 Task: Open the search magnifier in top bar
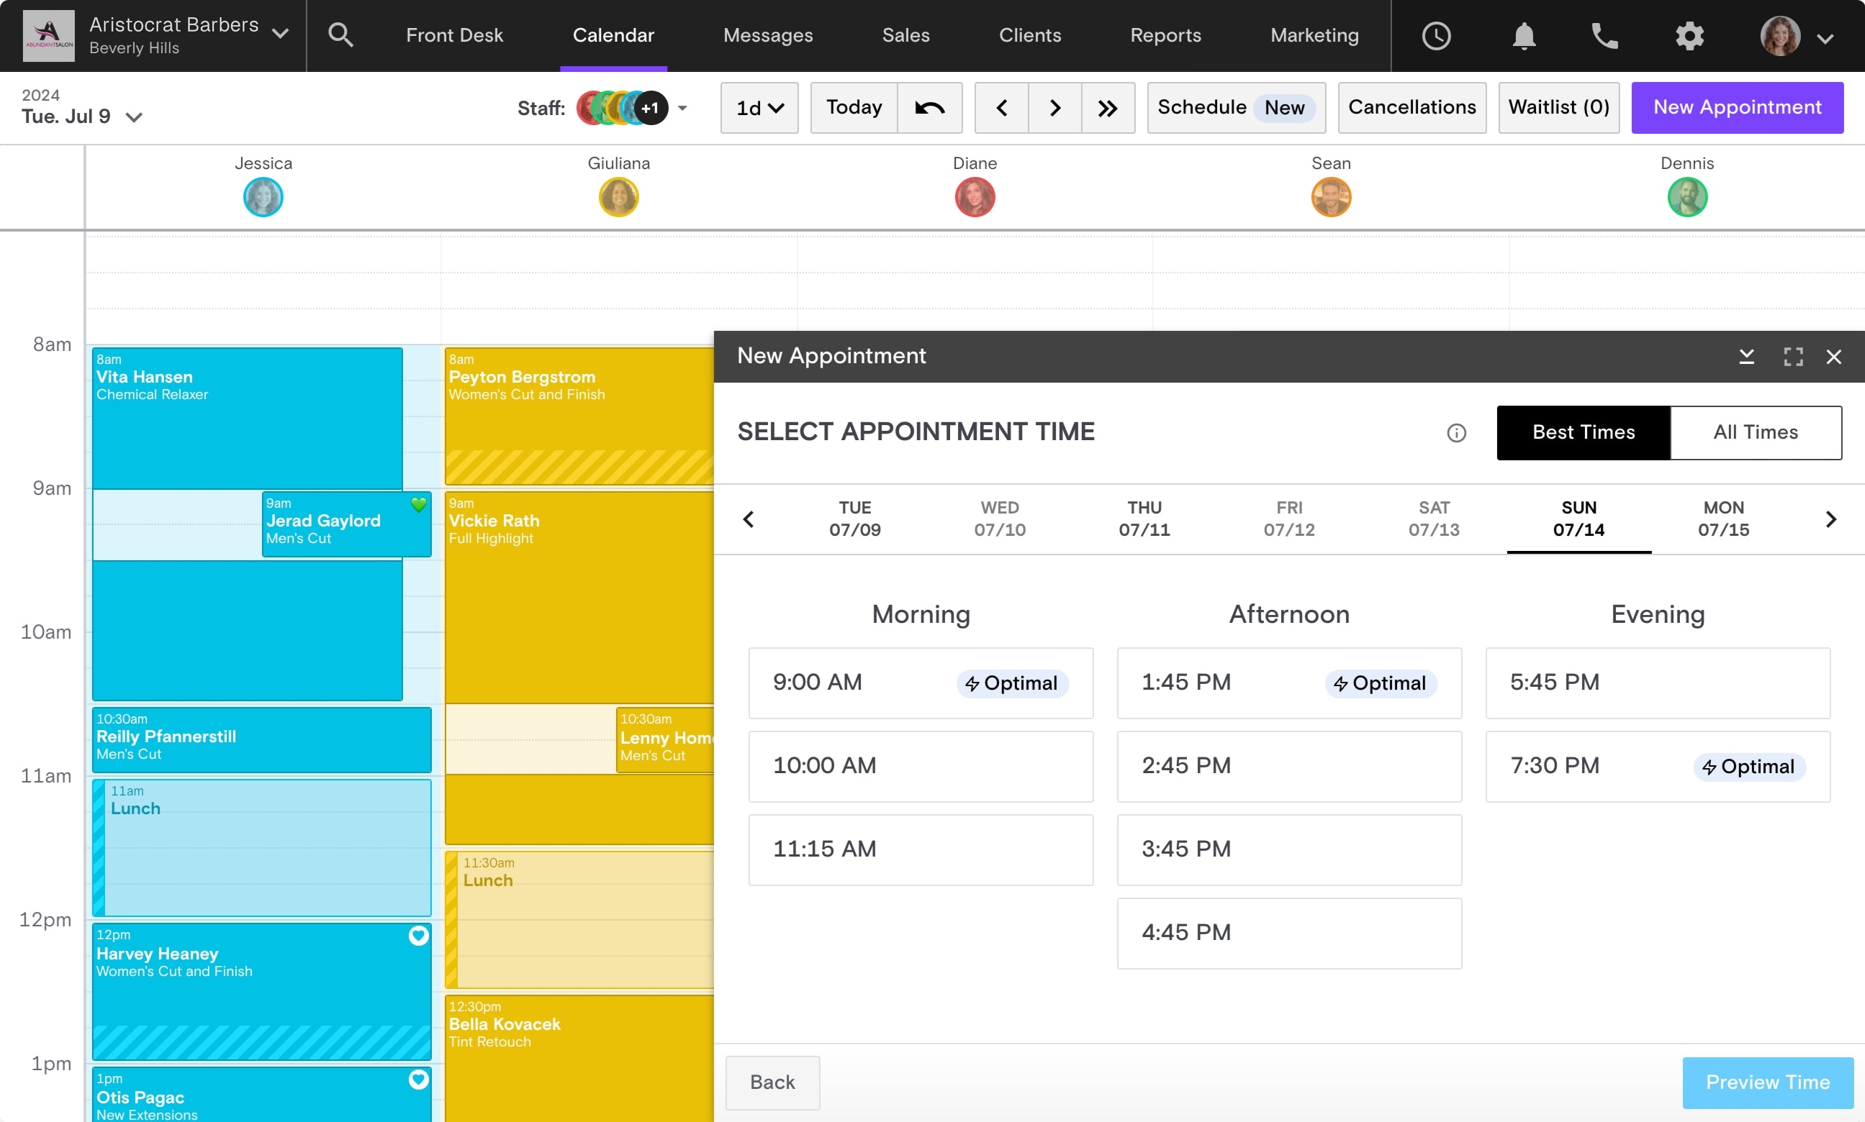[x=340, y=35]
